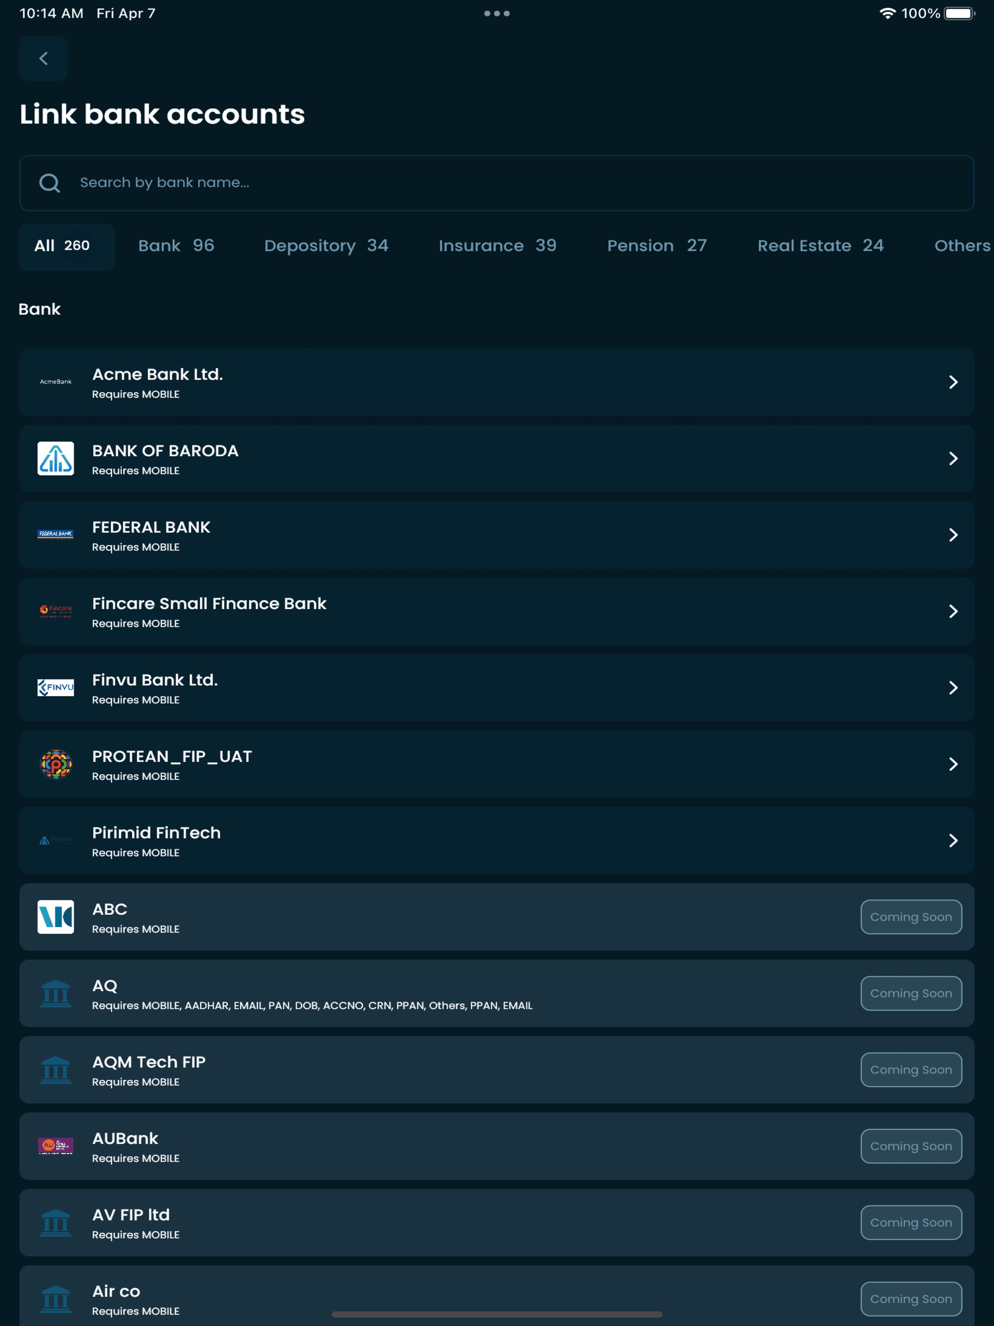994x1326 pixels.
Task: Tap the Federal Bank logo
Action: click(x=56, y=535)
